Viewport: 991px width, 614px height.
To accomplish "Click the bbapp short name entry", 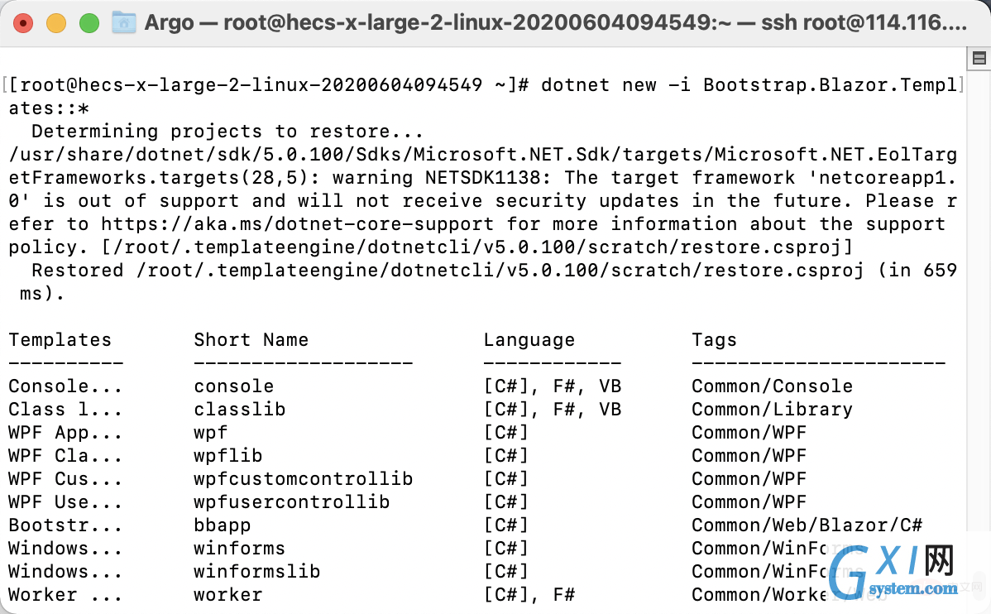I will pos(222,525).
